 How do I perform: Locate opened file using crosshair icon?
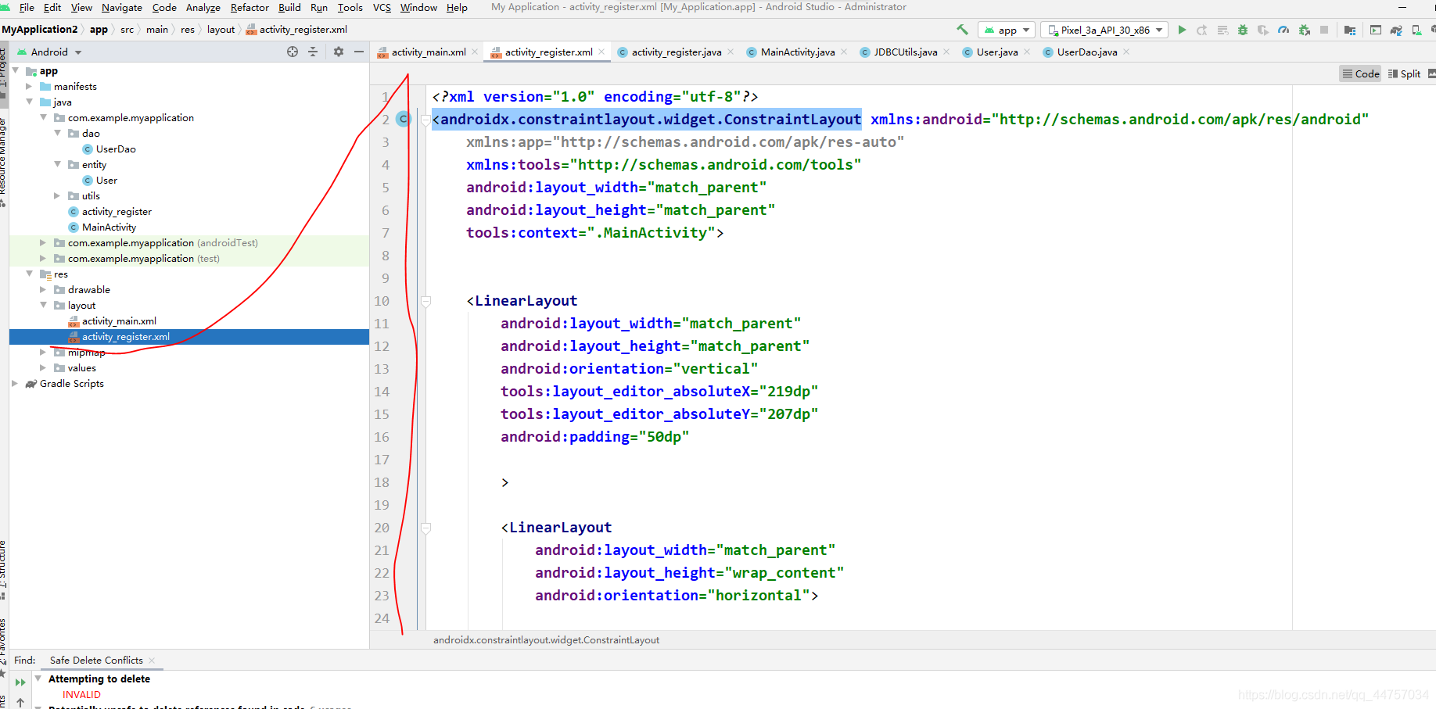(293, 52)
